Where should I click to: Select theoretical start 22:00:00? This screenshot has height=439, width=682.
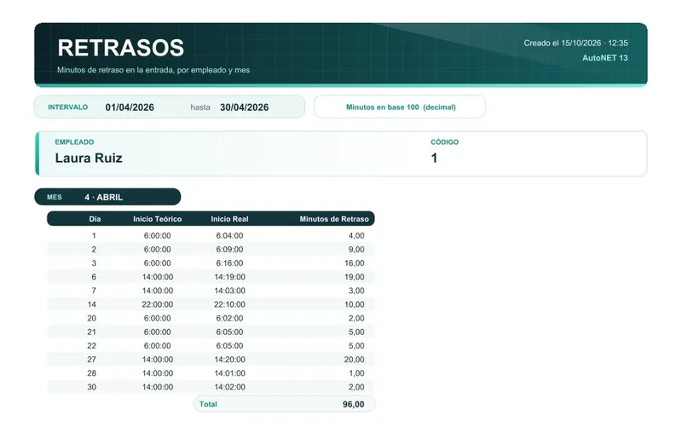pos(158,304)
